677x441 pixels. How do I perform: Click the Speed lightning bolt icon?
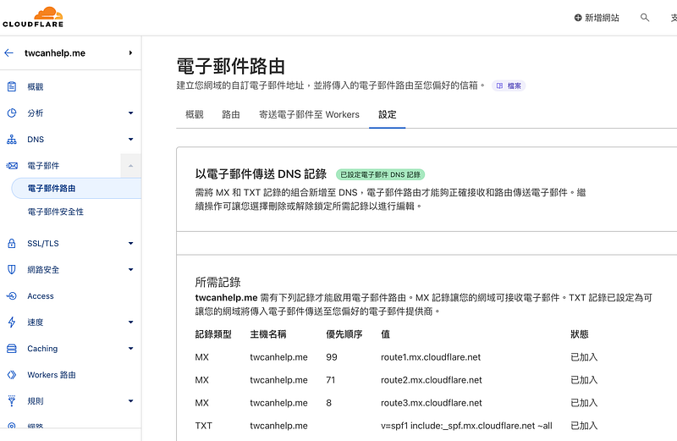pyautogui.click(x=12, y=322)
